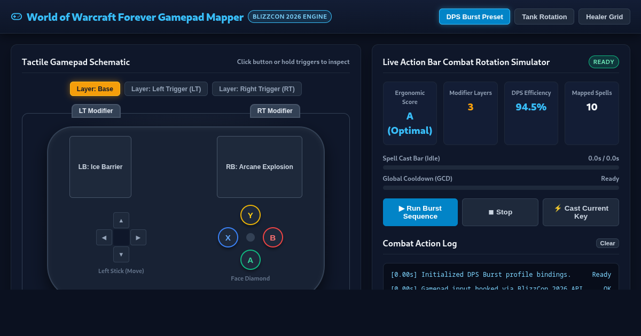
Task: Hold the LT Modifier trigger
Action: 96,111
